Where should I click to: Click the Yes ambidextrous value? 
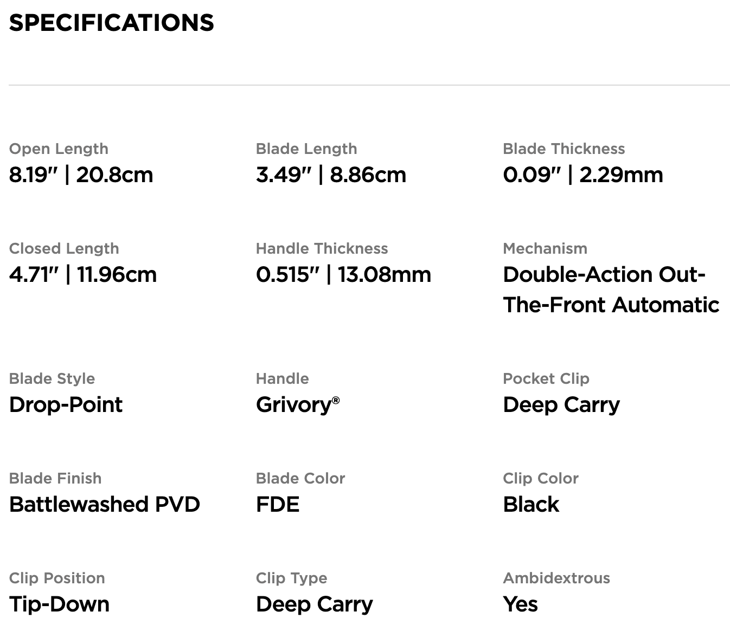coord(521,604)
